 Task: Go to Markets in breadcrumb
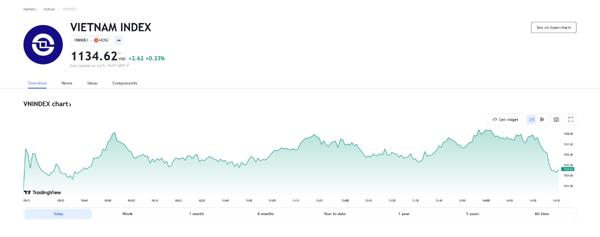[x=29, y=9]
